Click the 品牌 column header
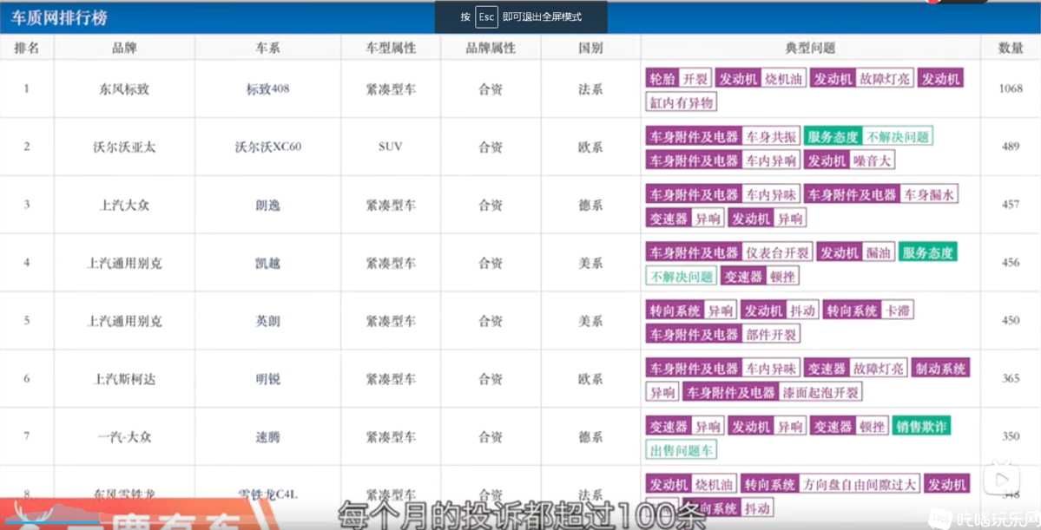 124,48
